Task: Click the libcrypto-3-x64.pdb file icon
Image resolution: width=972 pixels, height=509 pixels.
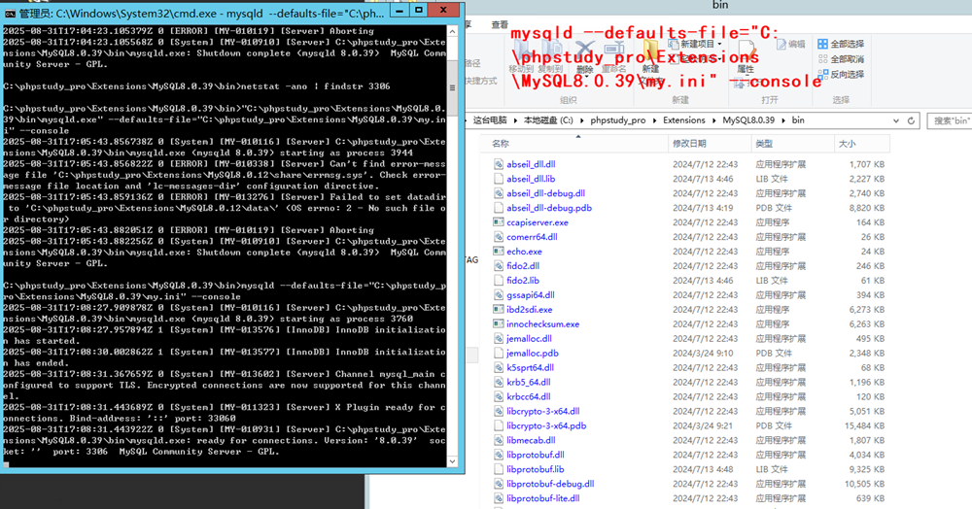Action: point(499,425)
